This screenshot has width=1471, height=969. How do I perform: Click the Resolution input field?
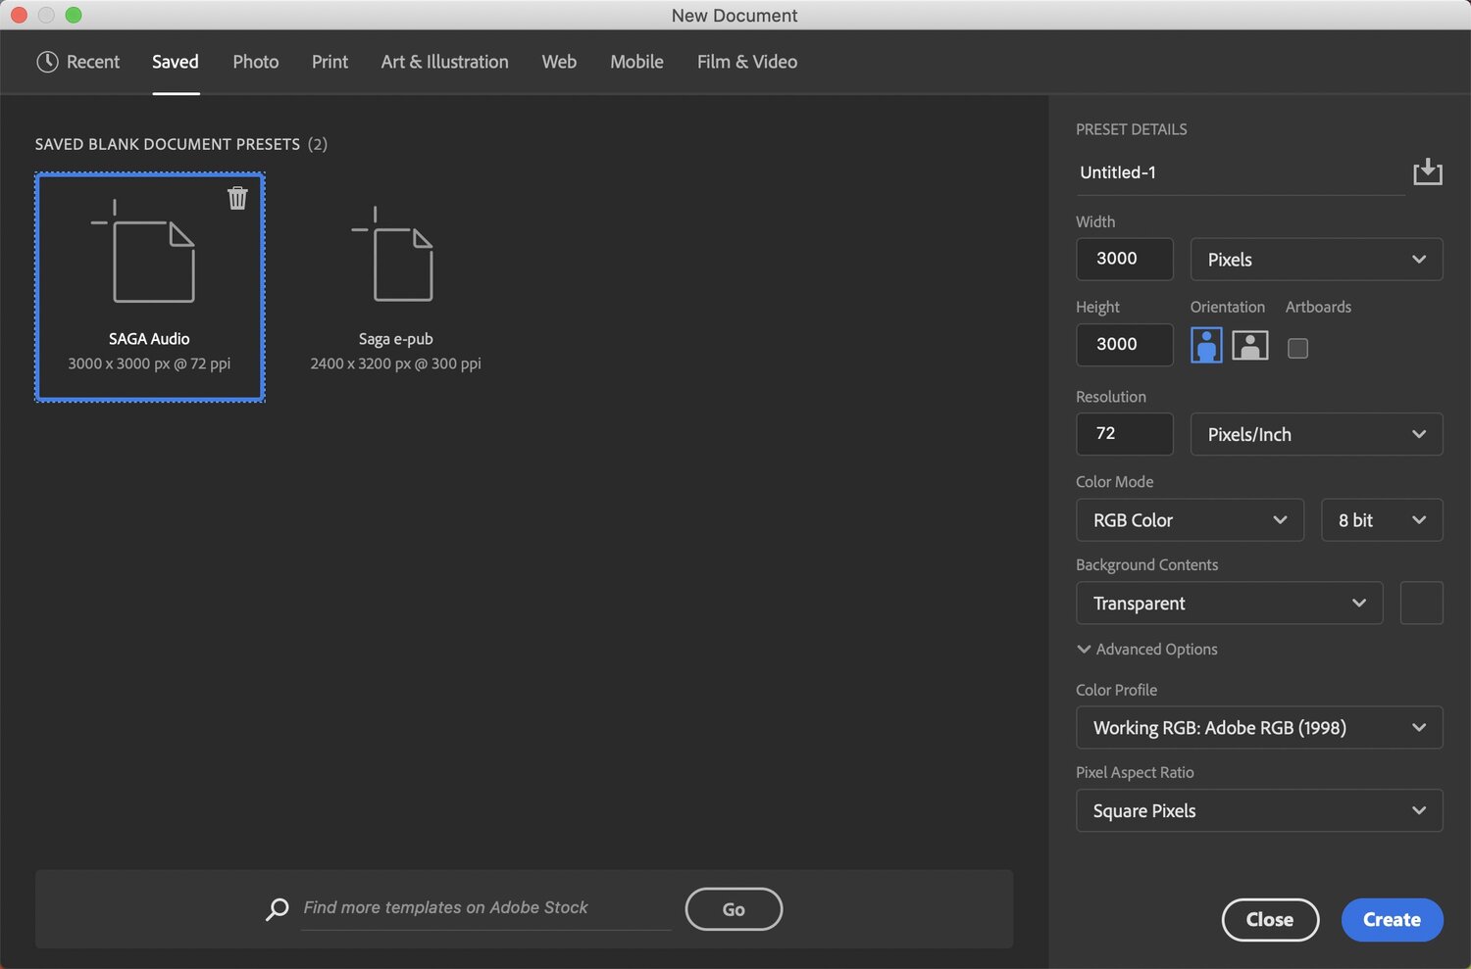[1125, 434]
